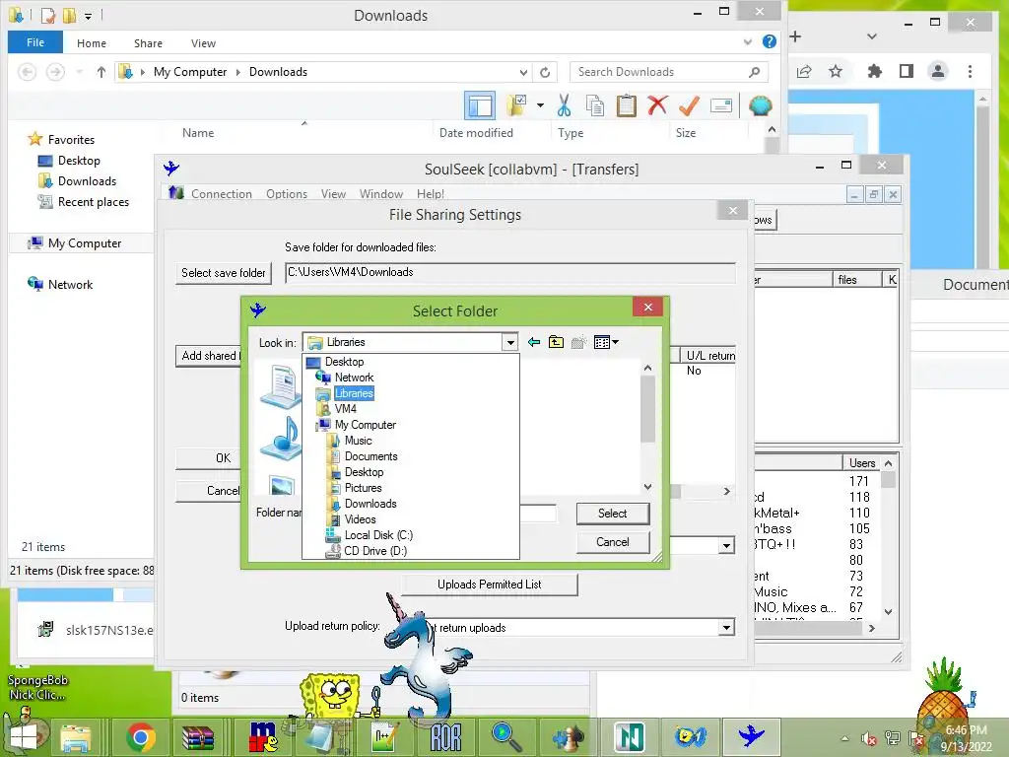
Task: Click the Explorer refresh button
Action: [545, 72]
